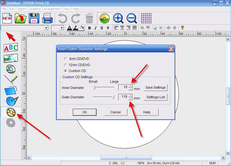This screenshot has width=231, height=166.
Task: Click the vertical scrollbar down arrow
Action: (x=228, y=153)
